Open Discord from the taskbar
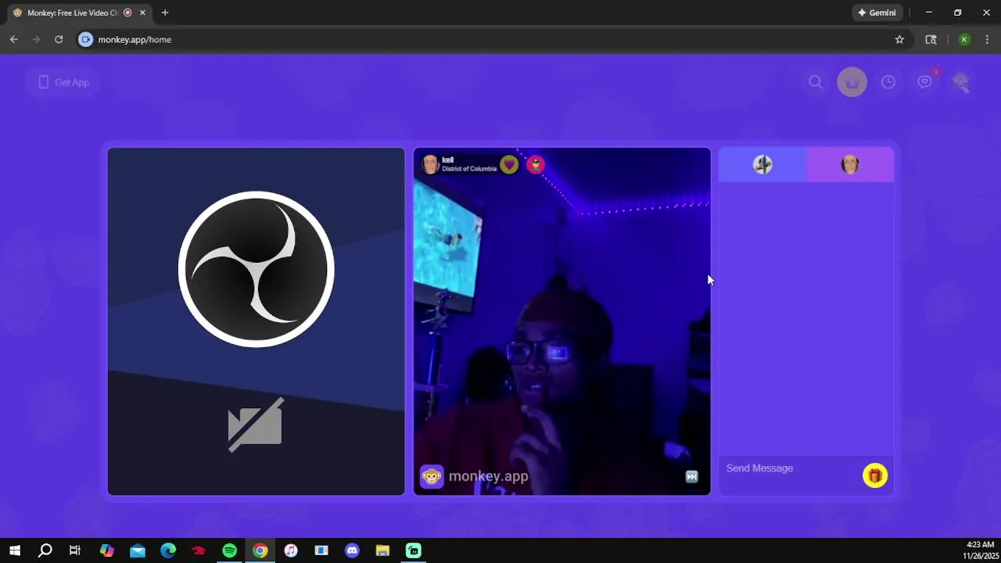Screen dimensions: 1001x563 352,550
